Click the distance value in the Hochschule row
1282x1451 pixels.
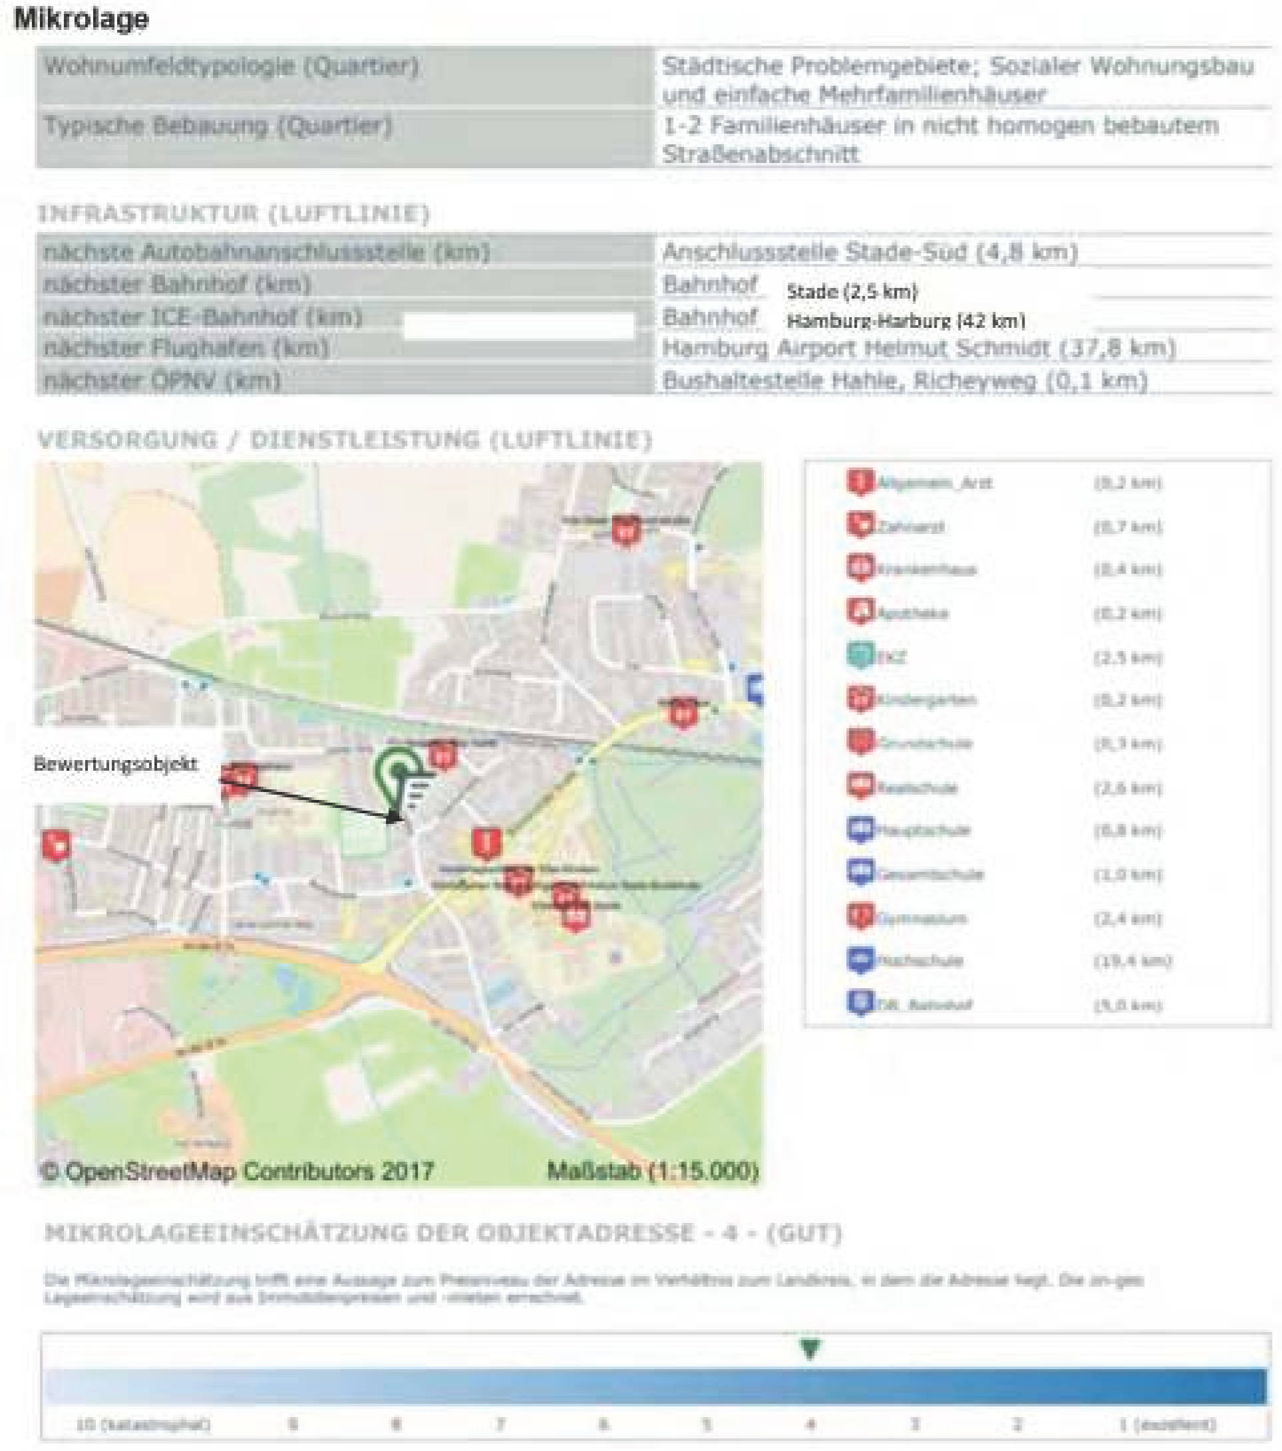pyautogui.click(x=1132, y=961)
